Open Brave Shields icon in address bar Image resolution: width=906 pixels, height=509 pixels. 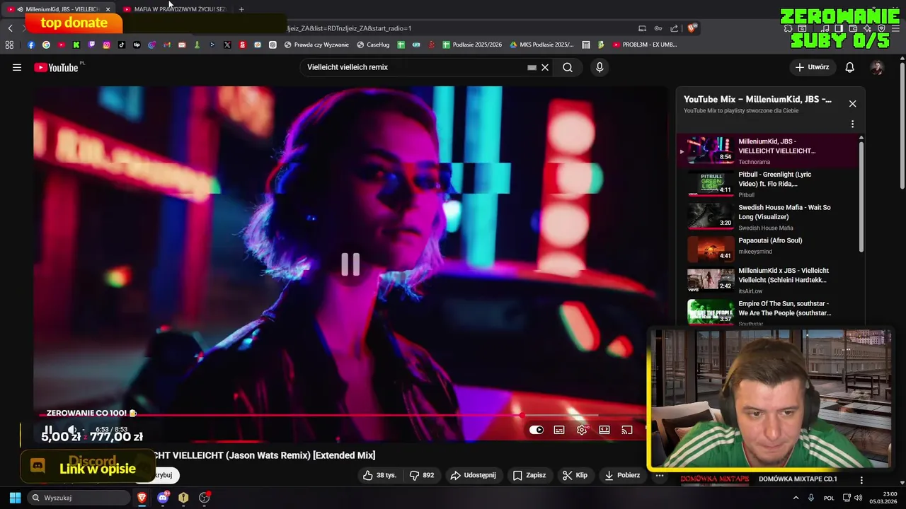[x=692, y=28]
